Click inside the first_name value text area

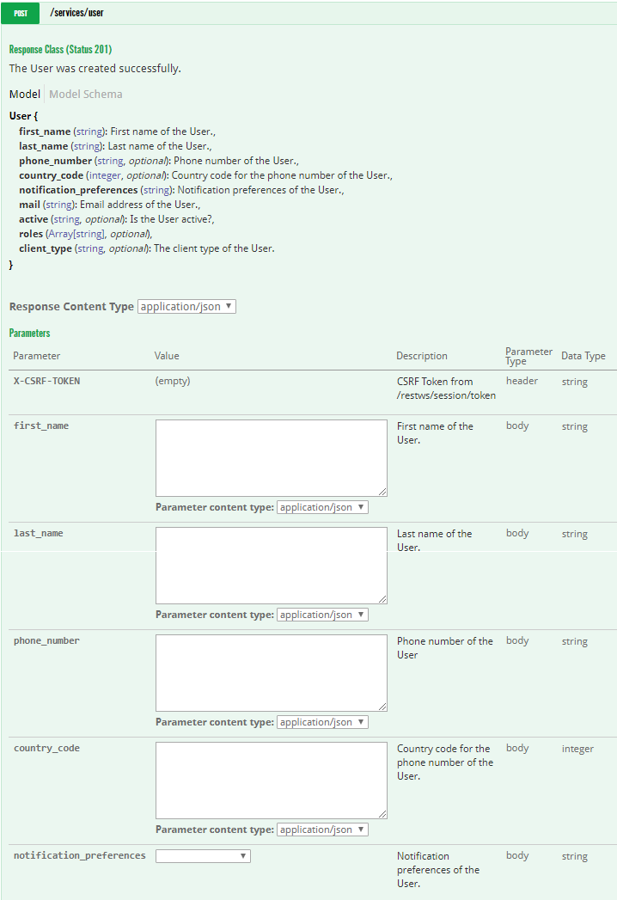271,457
